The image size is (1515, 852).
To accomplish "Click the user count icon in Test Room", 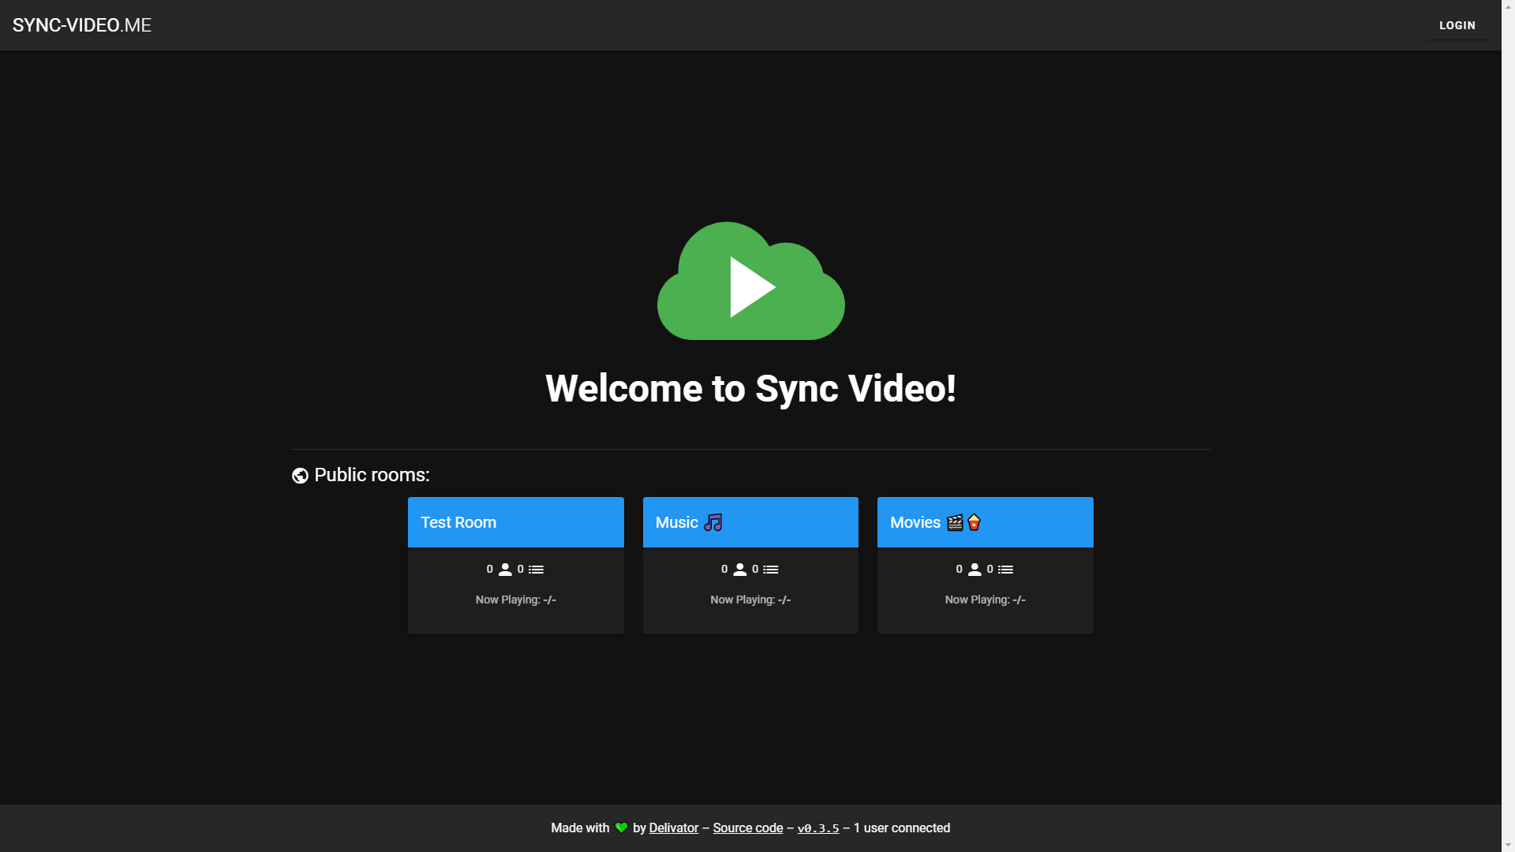I will (x=505, y=570).
